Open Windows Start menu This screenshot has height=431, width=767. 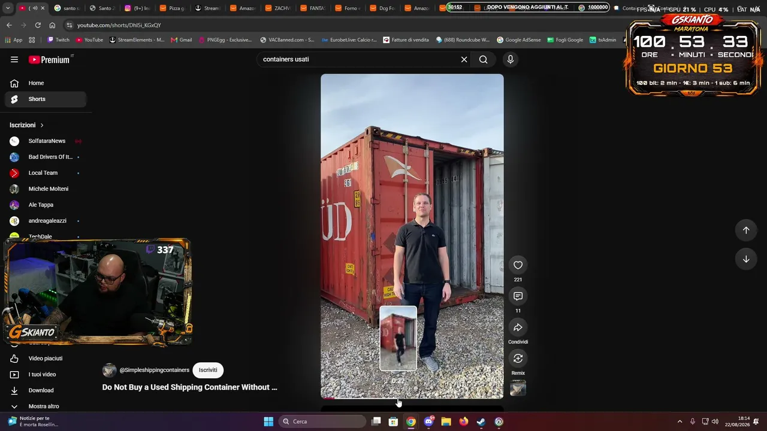[268, 421]
